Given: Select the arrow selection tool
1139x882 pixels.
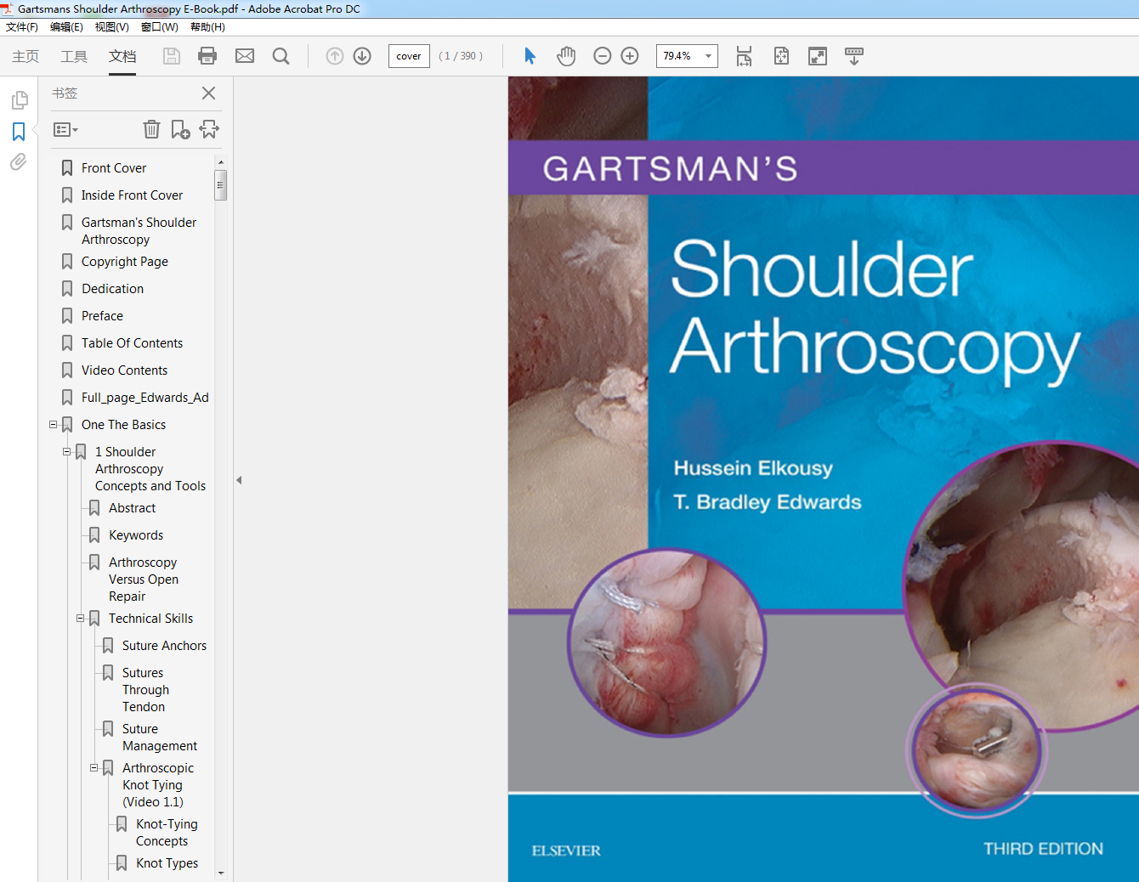Looking at the screenshot, I should [530, 56].
